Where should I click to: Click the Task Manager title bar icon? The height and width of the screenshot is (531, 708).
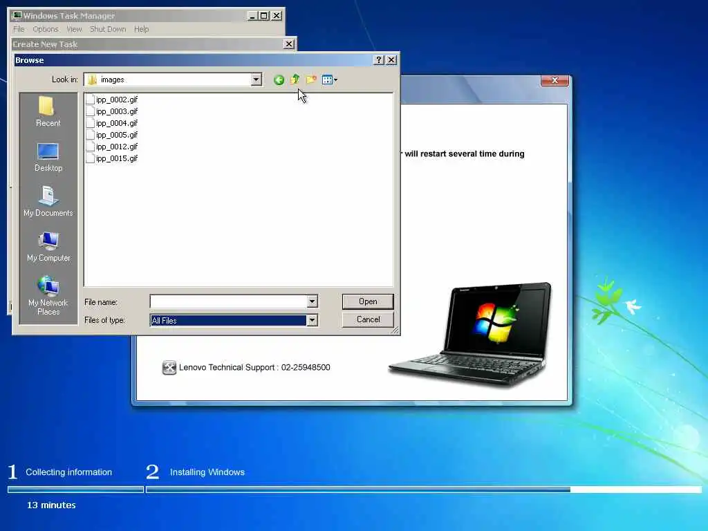(x=17, y=15)
